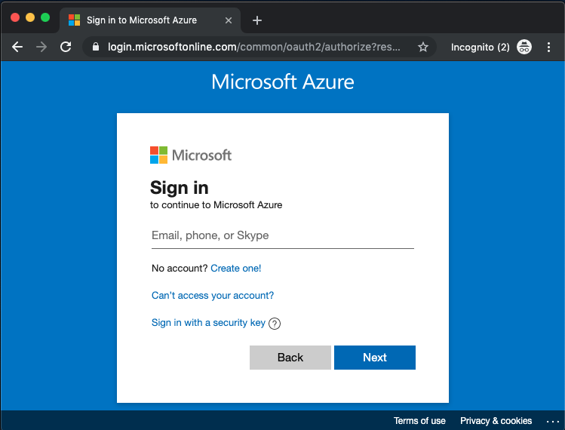565x430 pixels.
Task: Click the macOS green maximize window button
Action: pos(45,17)
